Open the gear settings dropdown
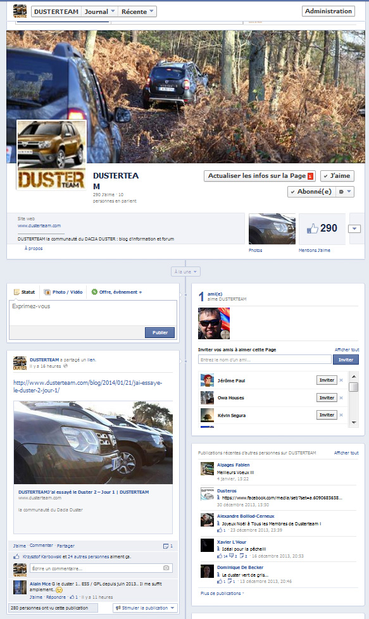 [345, 192]
